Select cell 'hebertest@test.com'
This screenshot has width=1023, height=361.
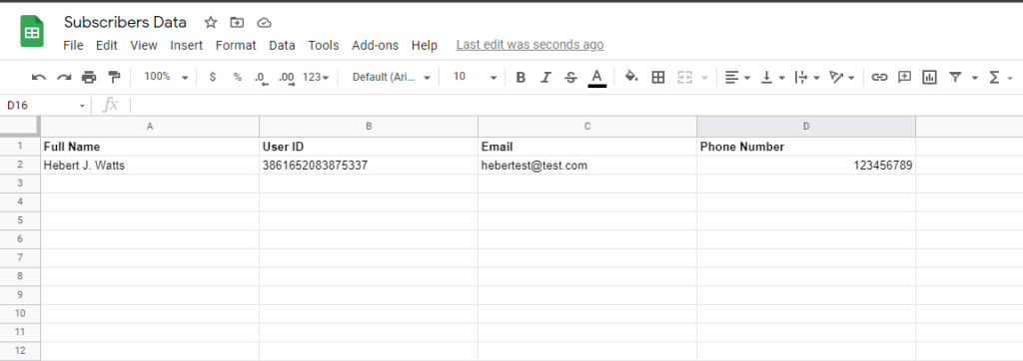[x=587, y=166]
